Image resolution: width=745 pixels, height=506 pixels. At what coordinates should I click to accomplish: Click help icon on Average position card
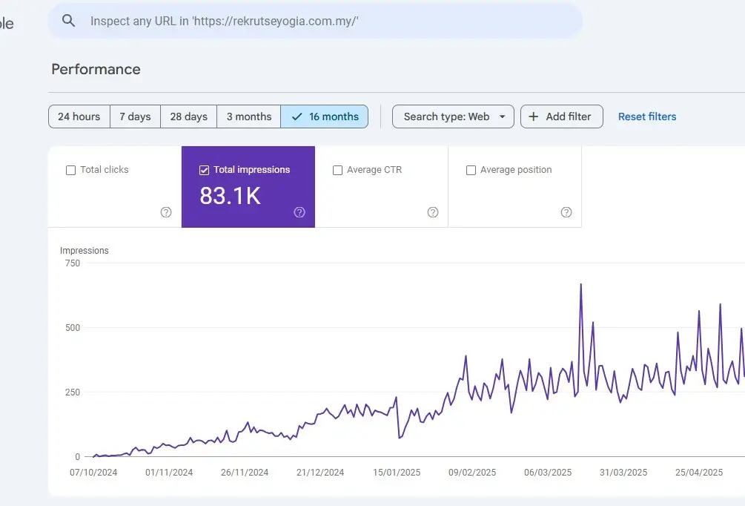click(x=566, y=212)
